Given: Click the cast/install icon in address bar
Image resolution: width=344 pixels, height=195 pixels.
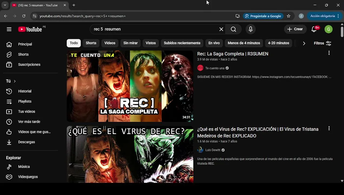Looking at the screenshot, I should coord(238,16).
